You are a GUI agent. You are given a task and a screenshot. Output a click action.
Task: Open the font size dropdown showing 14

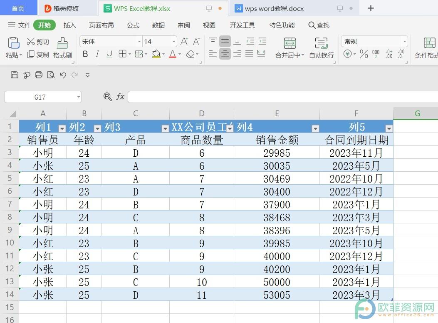click(x=174, y=41)
